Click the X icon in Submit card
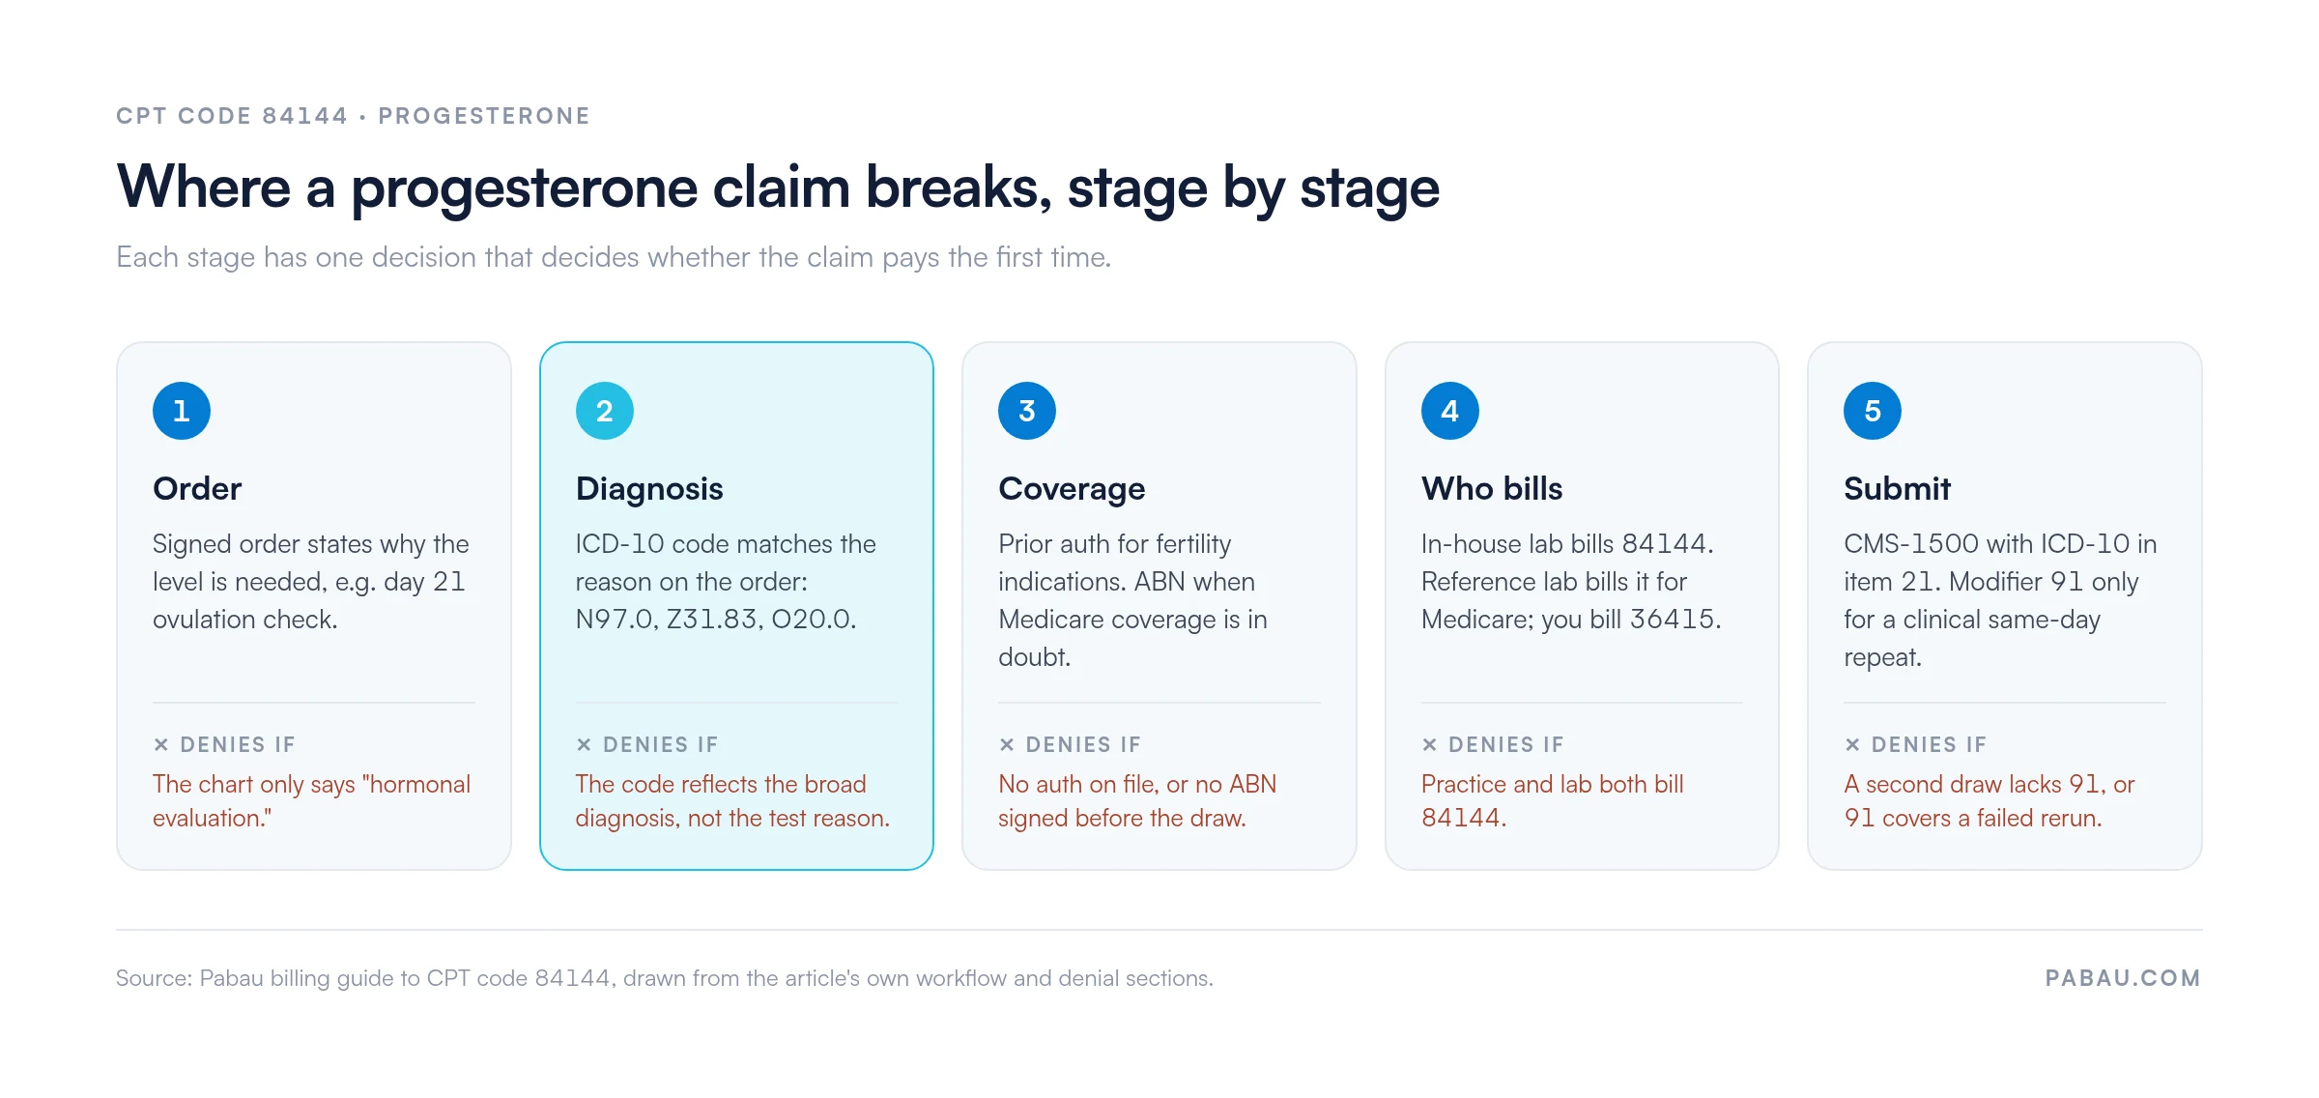This screenshot has width=2319, height=1098. [x=1852, y=744]
